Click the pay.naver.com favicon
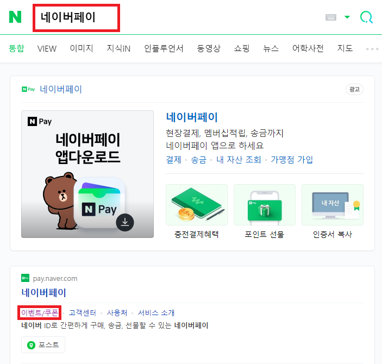This screenshot has height=364, width=382. click(x=26, y=278)
